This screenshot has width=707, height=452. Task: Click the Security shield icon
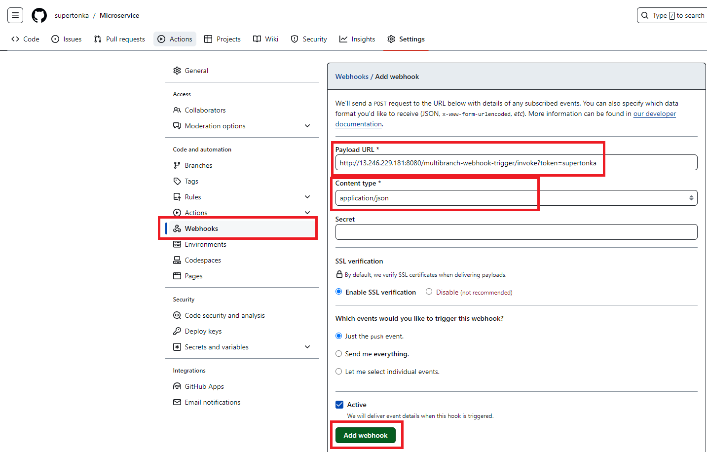click(295, 39)
